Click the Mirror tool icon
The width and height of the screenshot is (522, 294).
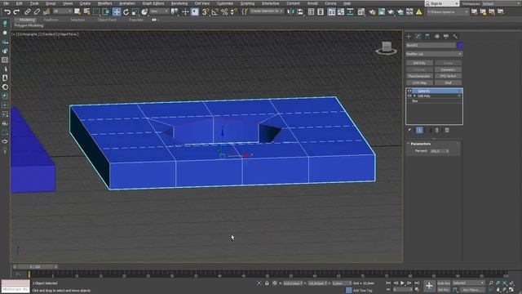[x=291, y=12]
